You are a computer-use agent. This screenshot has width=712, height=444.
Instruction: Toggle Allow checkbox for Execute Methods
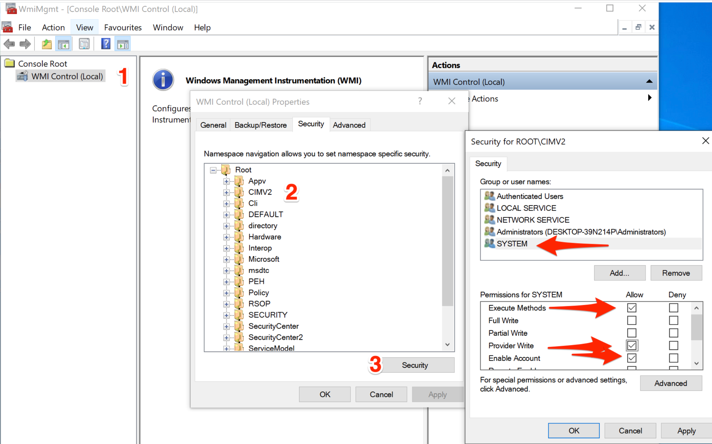632,308
